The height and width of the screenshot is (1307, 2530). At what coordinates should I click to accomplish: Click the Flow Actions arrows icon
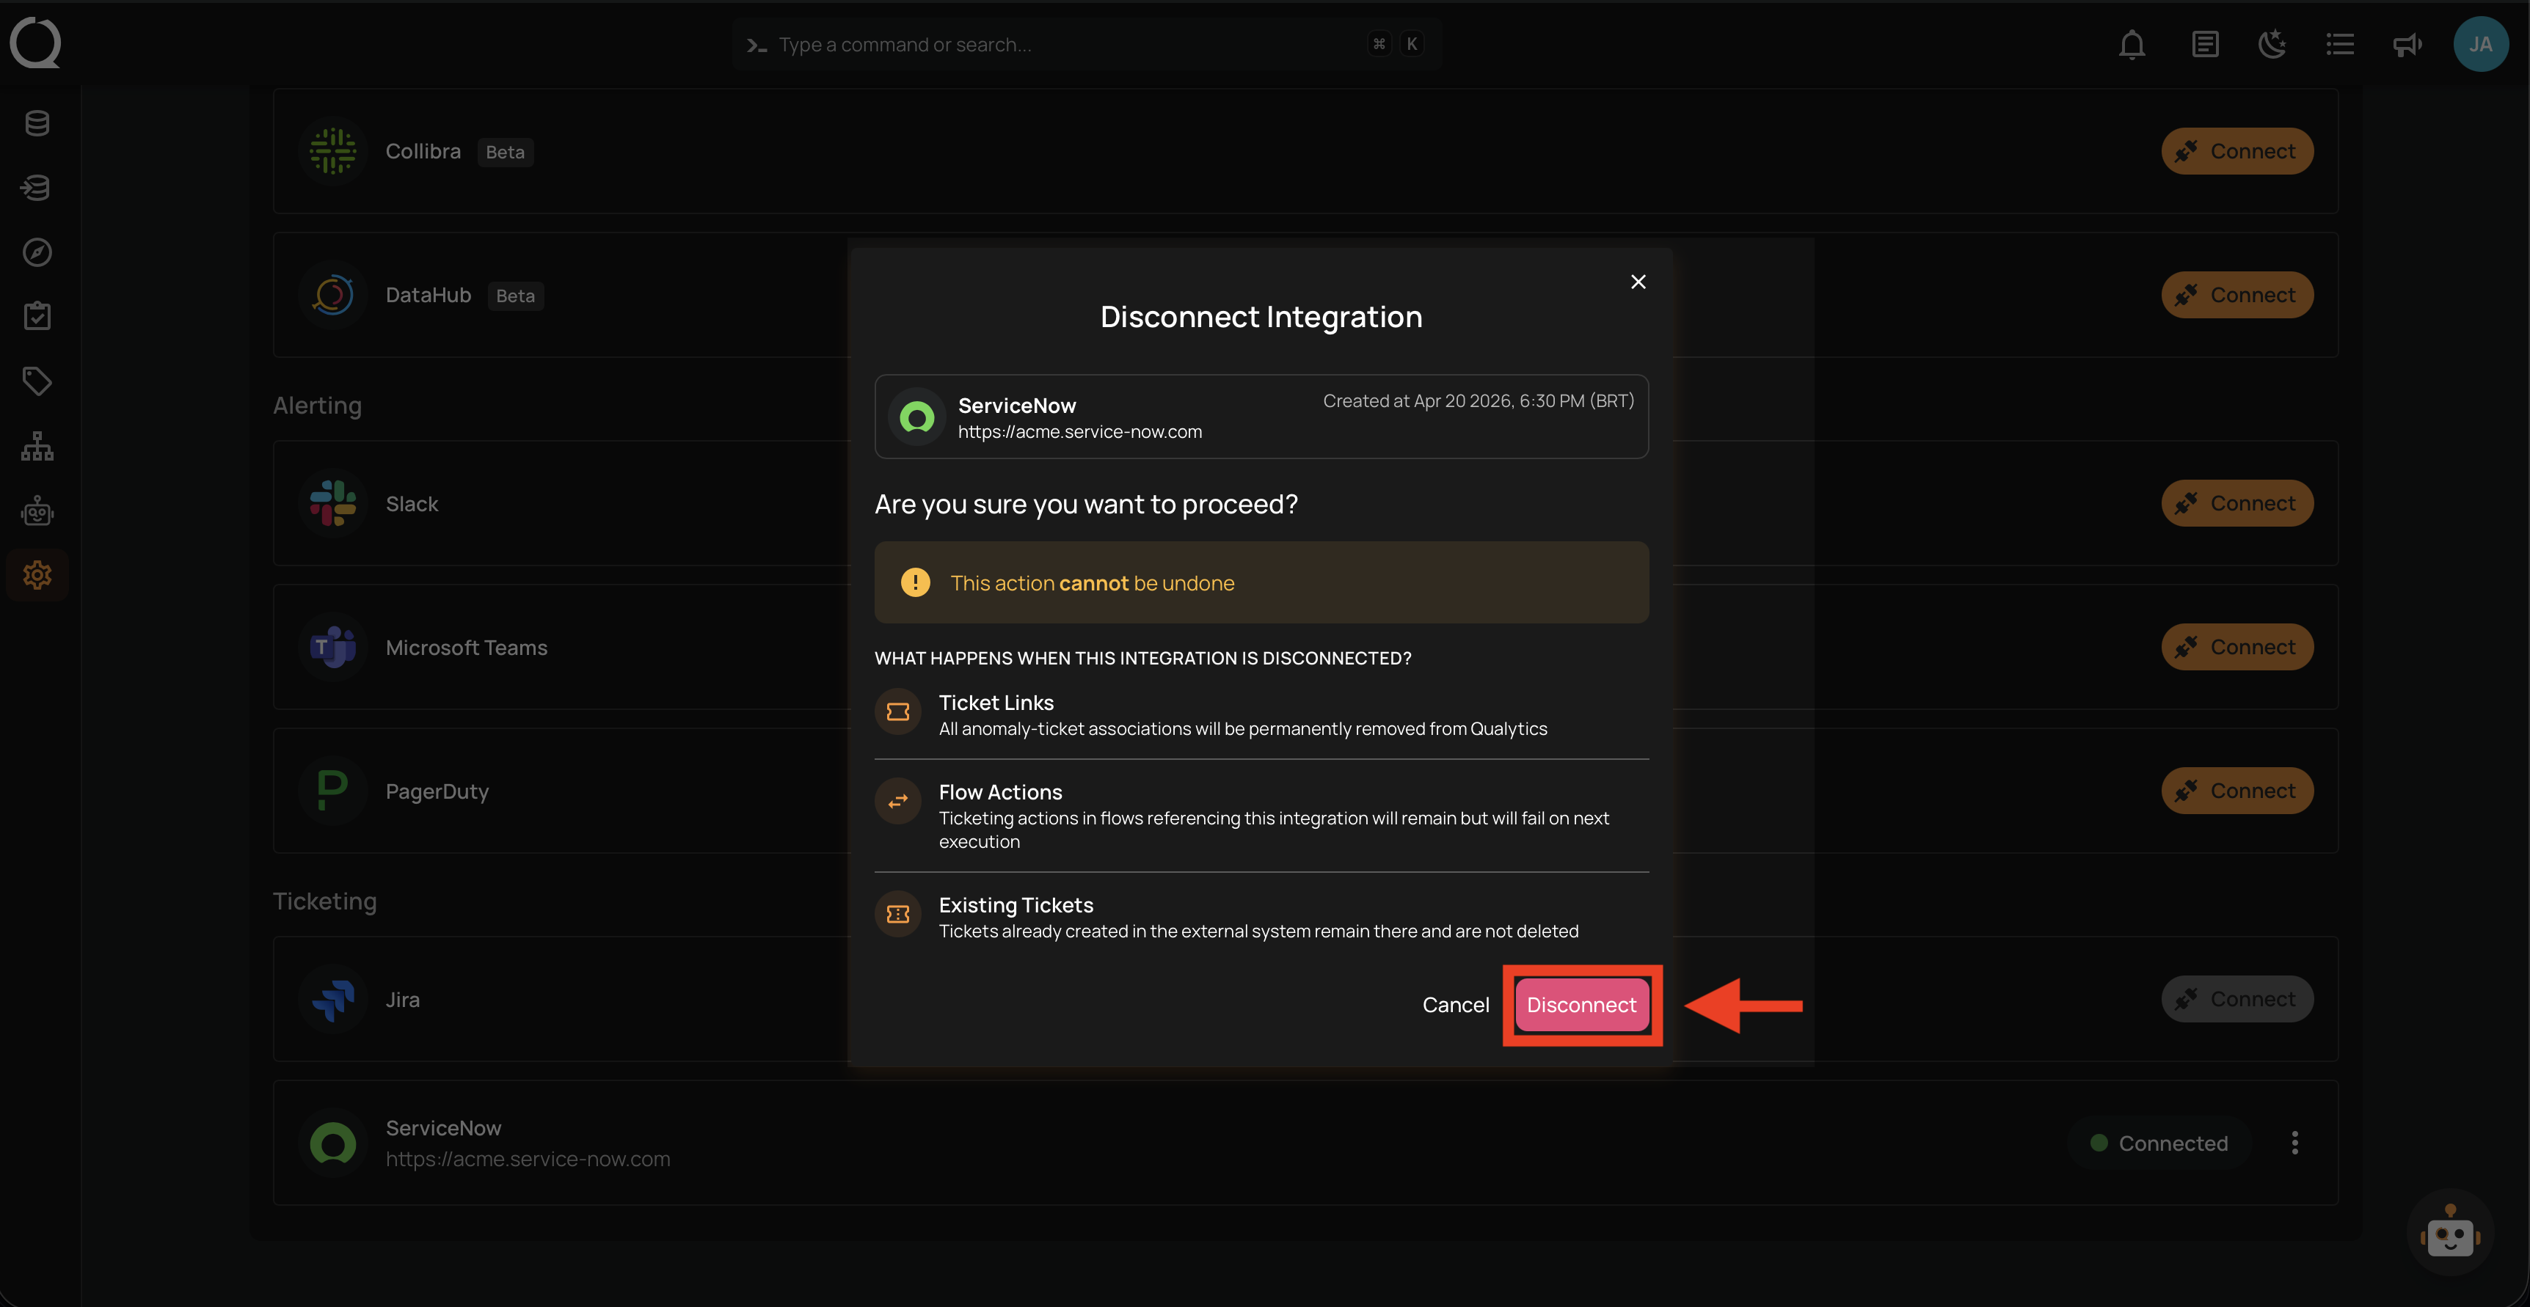pyautogui.click(x=897, y=801)
